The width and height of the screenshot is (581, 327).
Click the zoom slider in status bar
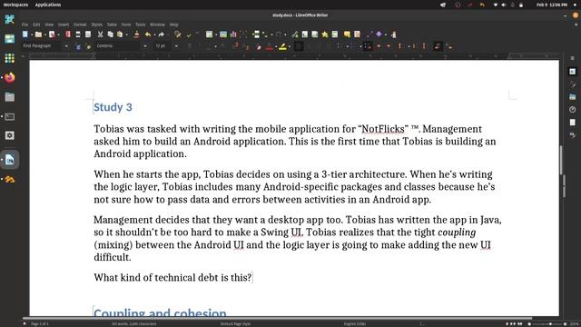[550, 324]
